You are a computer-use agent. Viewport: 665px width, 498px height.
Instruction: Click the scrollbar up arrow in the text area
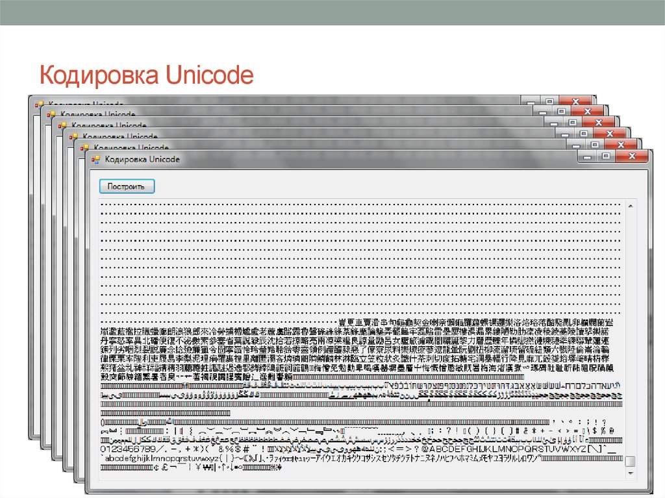tap(632, 205)
